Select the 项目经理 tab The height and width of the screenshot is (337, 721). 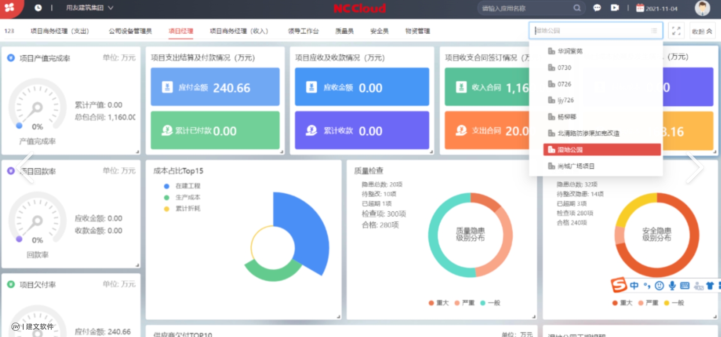[x=181, y=31]
